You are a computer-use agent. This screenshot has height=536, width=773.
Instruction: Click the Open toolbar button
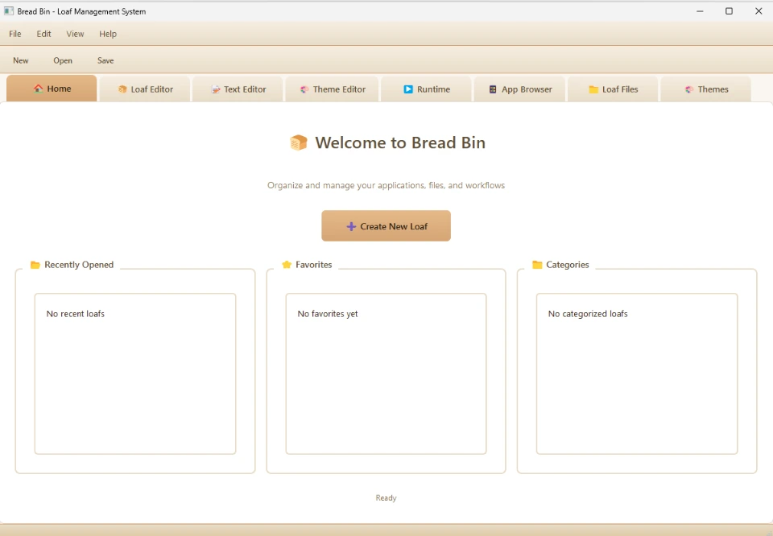pos(63,60)
